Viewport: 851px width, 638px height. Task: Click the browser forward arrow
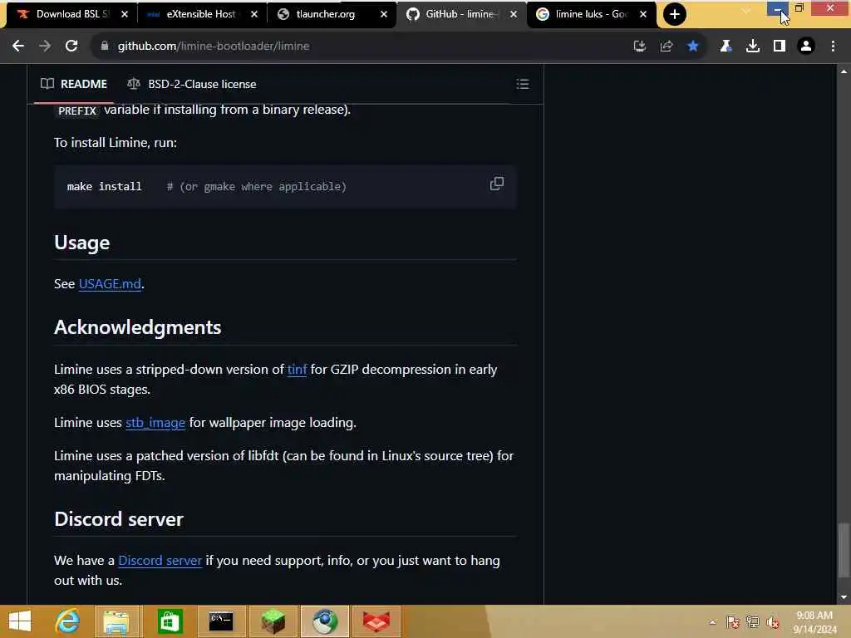(45, 47)
